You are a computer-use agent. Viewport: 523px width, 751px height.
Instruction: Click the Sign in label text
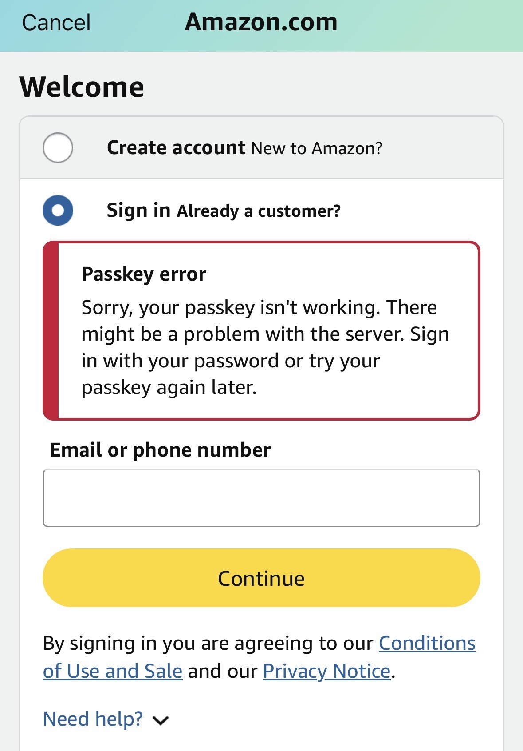pyautogui.click(x=138, y=211)
